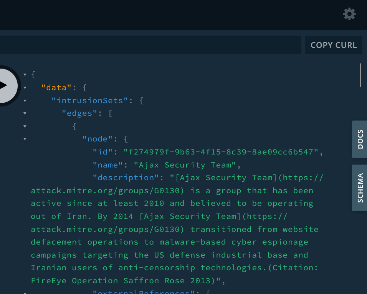Collapse the "edges" array
367x294 pixels.
(x=25, y=113)
